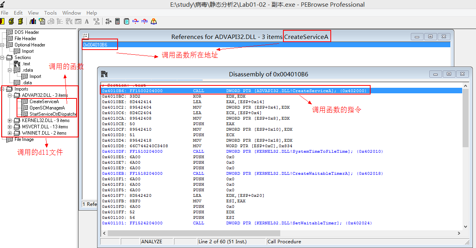Expand the KERNEL32.DLL imports node
This screenshot has width=476, height=248.
[10, 120]
